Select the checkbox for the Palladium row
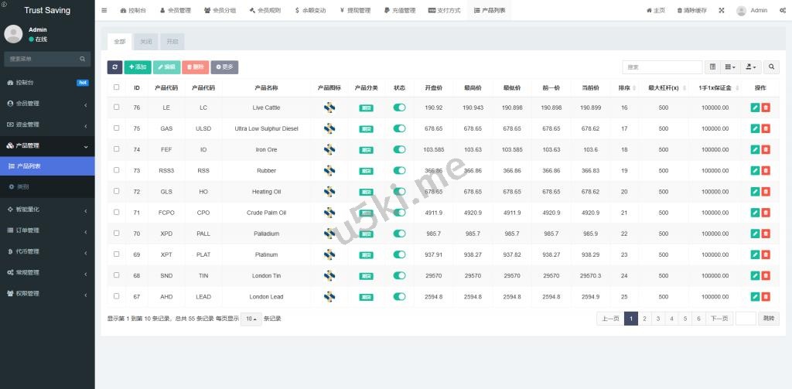 (x=117, y=233)
